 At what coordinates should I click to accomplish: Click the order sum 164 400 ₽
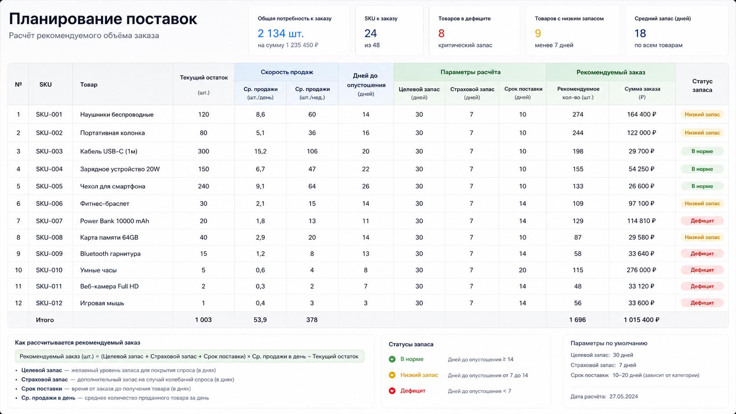tap(642, 114)
